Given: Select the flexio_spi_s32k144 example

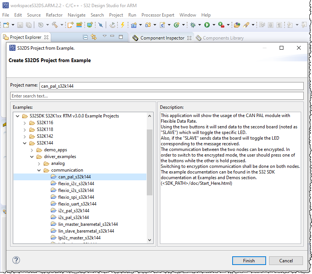Looking at the screenshot, I should [x=76, y=197].
